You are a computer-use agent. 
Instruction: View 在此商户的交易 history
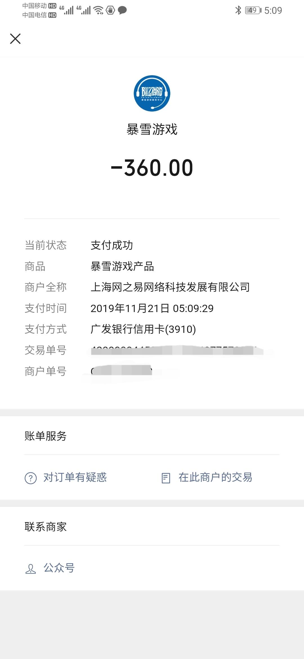[215, 477]
